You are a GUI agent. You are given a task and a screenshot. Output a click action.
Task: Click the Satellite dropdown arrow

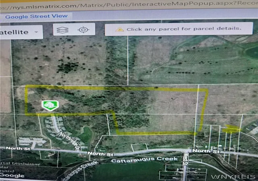(x=36, y=32)
